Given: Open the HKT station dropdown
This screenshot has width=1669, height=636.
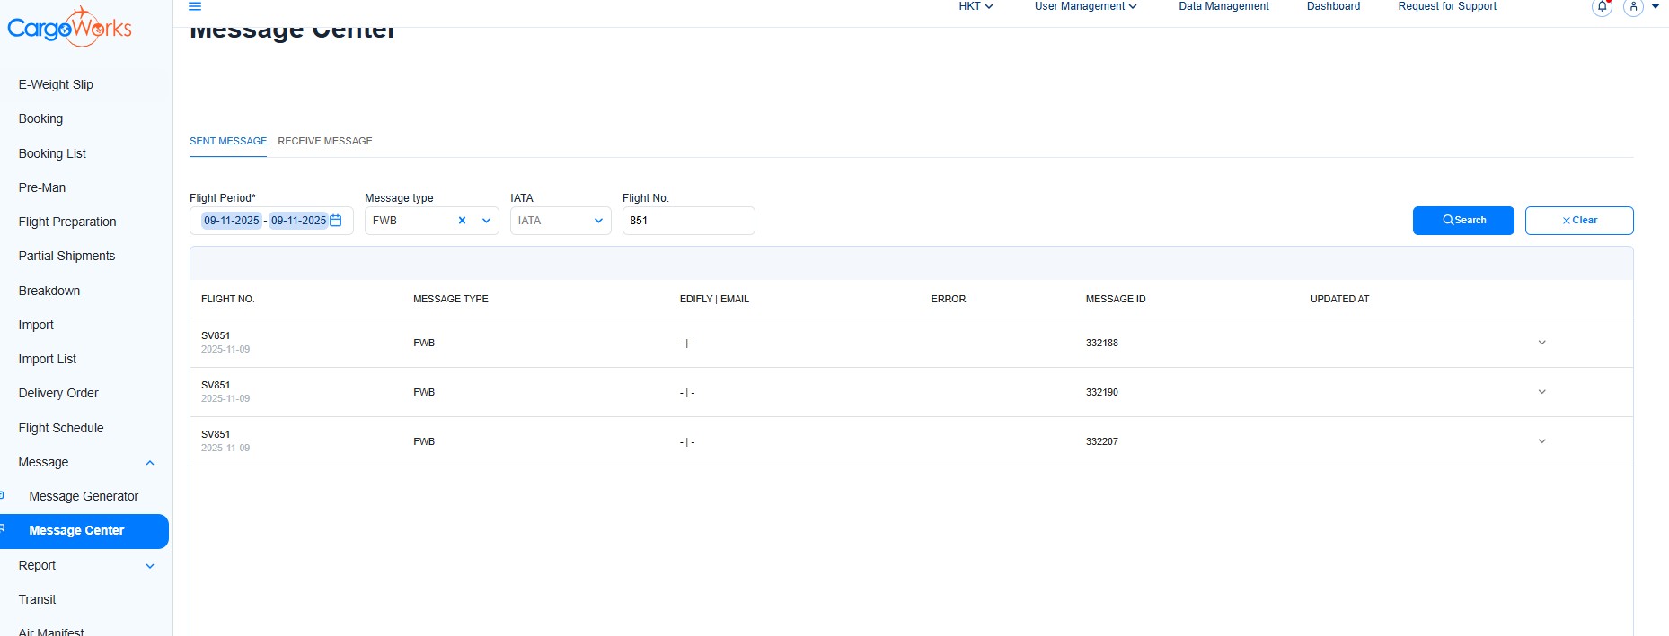Looking at the screenshot, I should tap(975, 6).
